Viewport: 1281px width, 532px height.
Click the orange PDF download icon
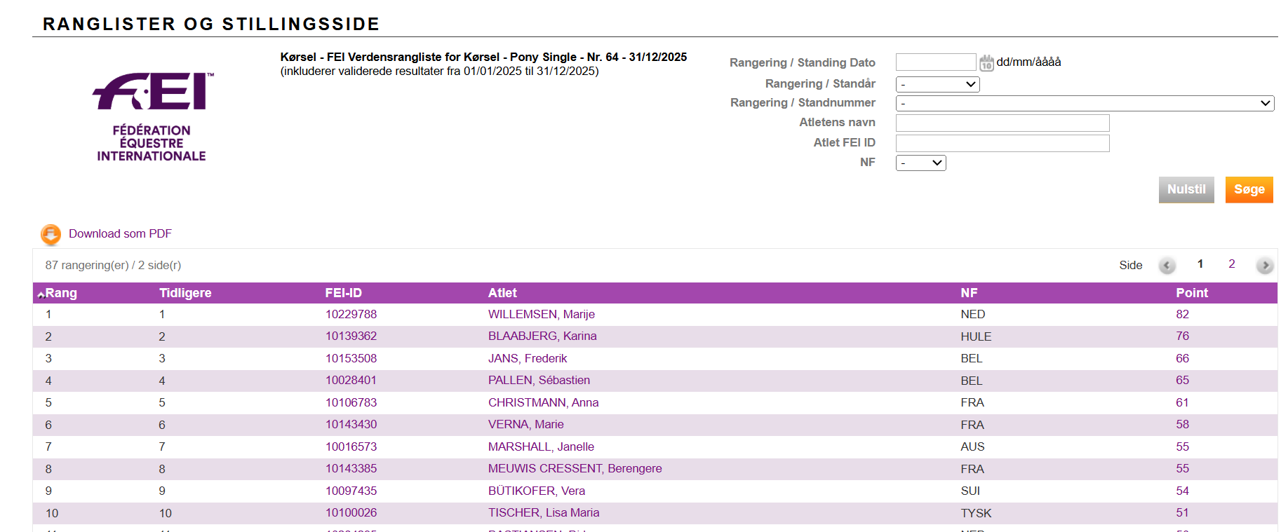click(51, 234)
